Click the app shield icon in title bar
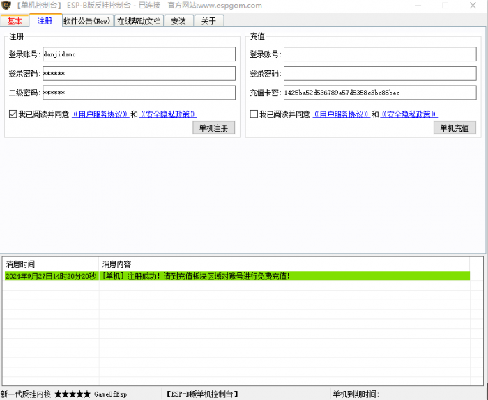This screenshot has height=400, width=488. point(6,6)
